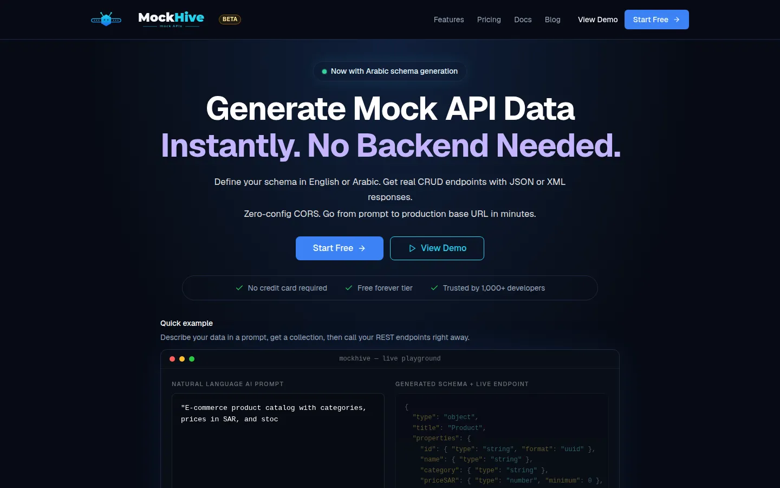Open the Features nav link
Viewport: 780px width, 488px height.
448,20
